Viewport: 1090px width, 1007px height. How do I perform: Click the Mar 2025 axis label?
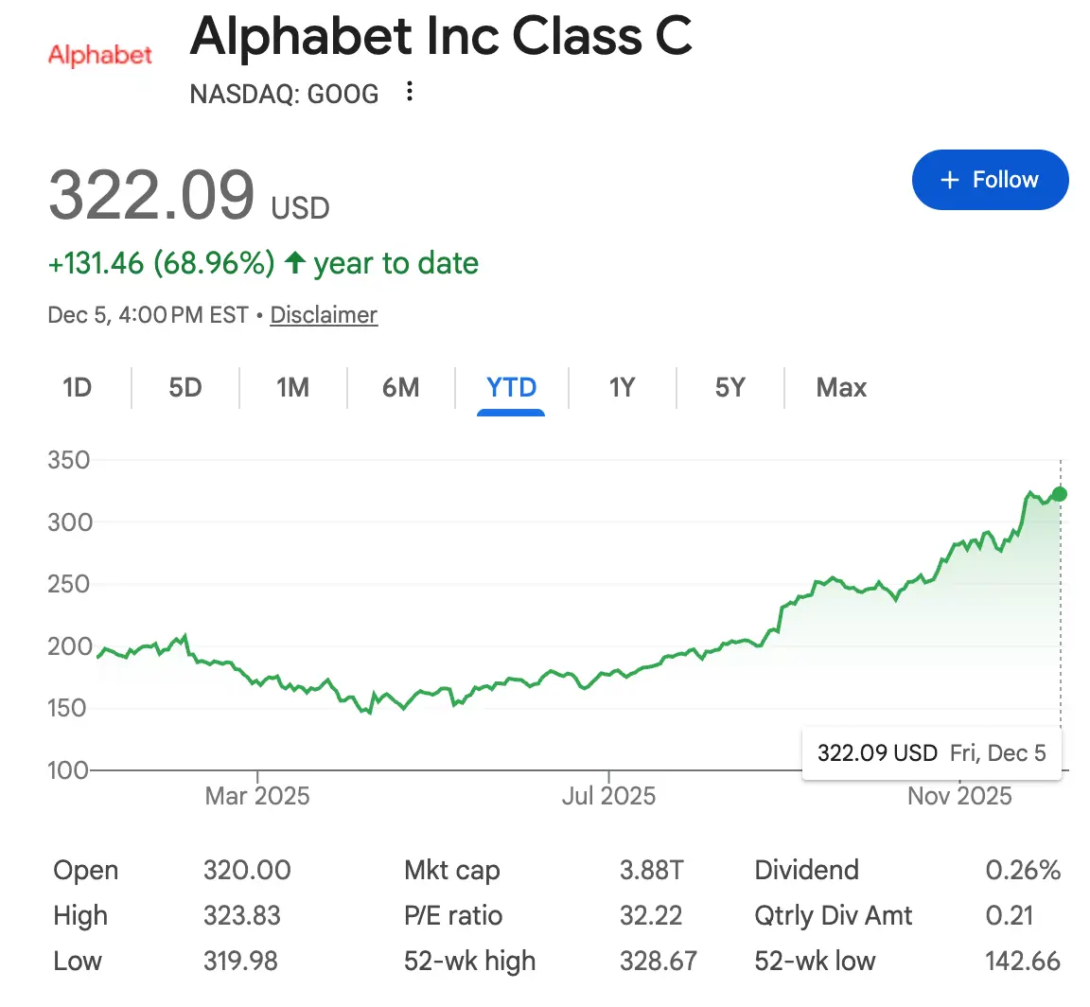tap(257, 796)
